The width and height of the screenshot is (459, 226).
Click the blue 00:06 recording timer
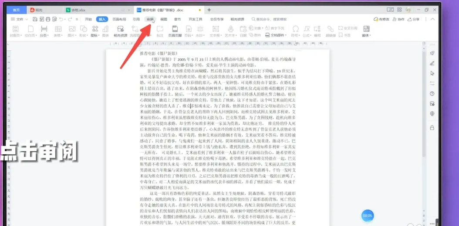[368, 216]
